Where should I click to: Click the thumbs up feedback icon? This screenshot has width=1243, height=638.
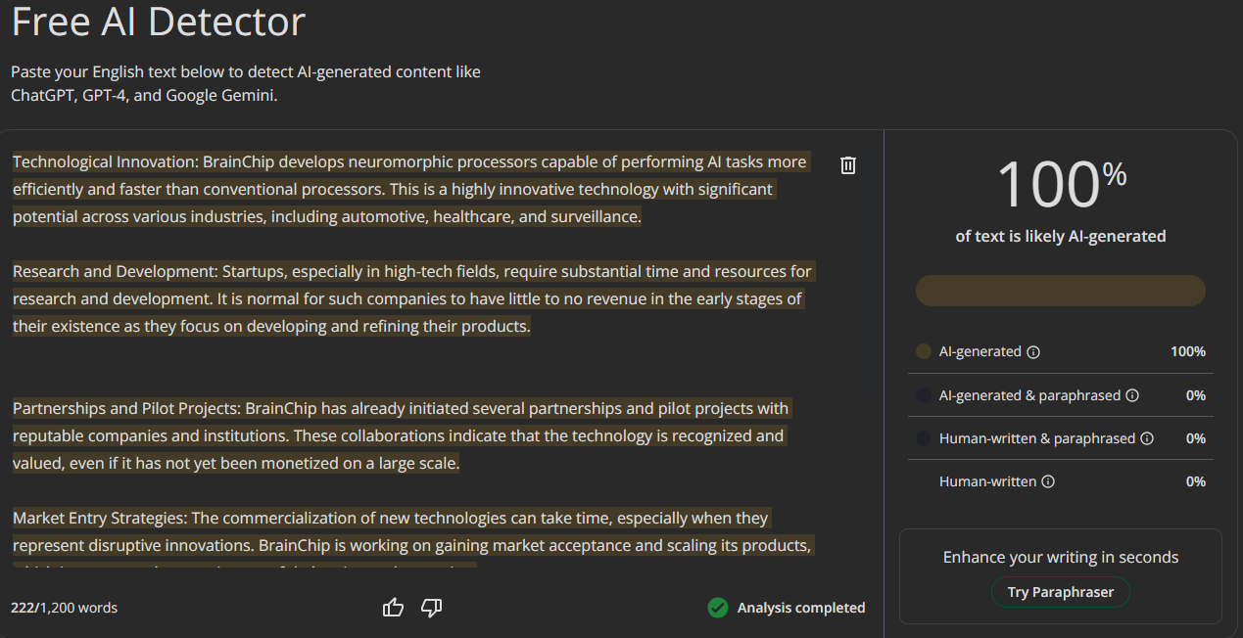[394, 608]
